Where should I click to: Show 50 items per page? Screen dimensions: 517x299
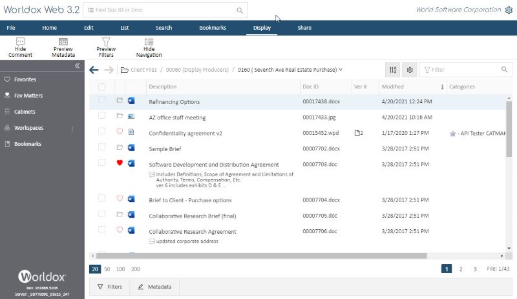(x=107, y=269)
